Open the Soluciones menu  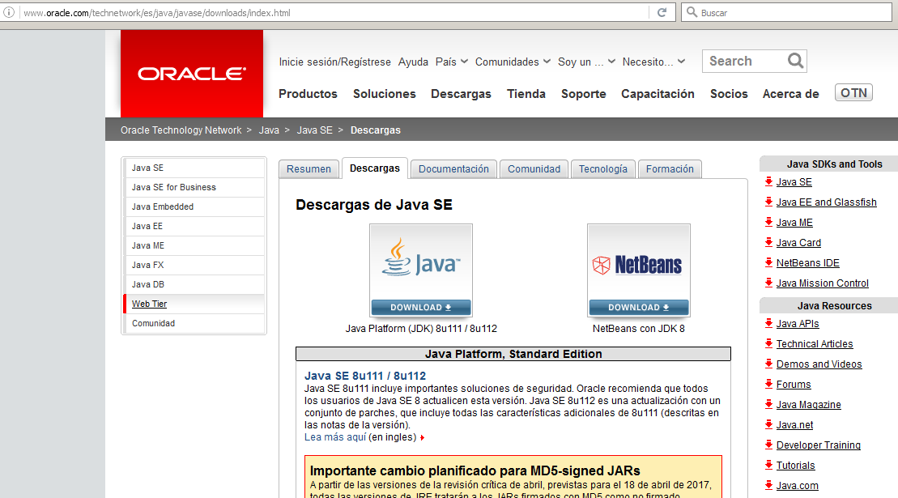click(x=385, y=94)
